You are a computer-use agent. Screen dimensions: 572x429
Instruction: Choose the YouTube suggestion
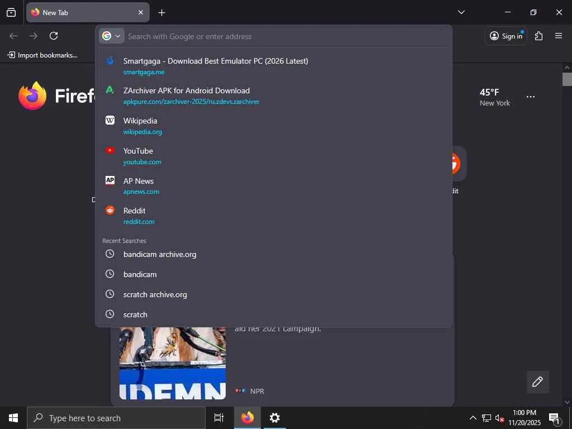(x=274, y=156)
